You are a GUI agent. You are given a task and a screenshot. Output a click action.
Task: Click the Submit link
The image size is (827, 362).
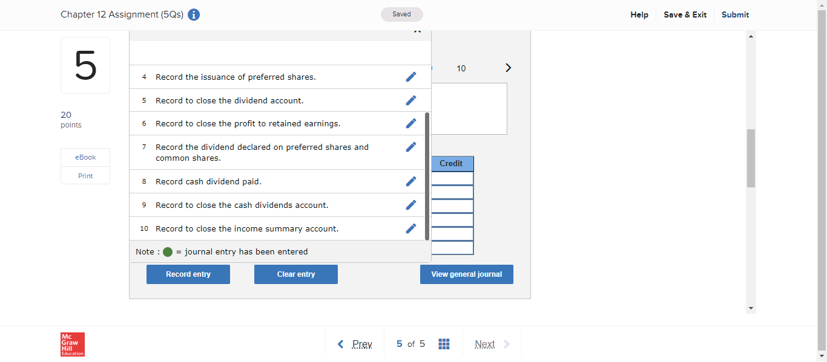click(735, 15)
